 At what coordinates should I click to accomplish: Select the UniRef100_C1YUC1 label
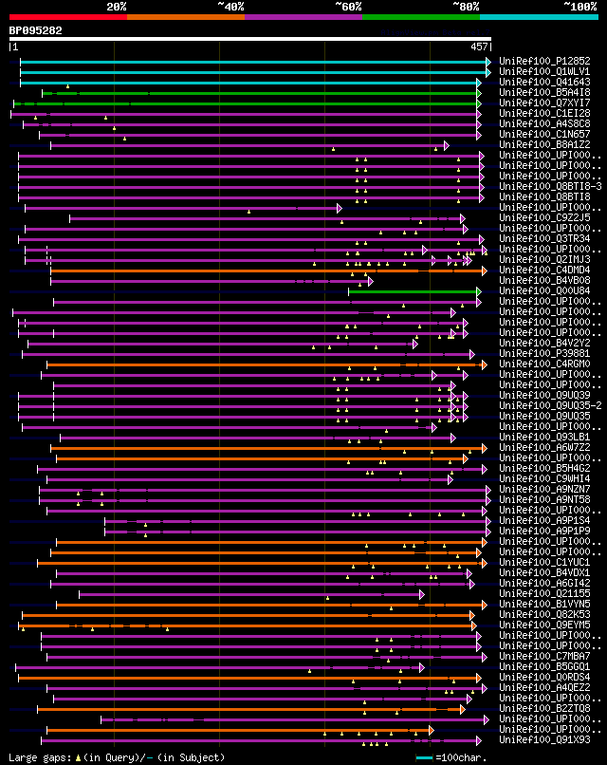(544, 563)
